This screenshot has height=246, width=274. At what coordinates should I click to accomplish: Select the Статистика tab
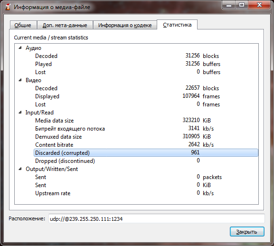(177, 25)
